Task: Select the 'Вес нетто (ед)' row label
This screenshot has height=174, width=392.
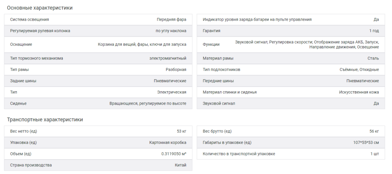Action: tap(23, 131)
